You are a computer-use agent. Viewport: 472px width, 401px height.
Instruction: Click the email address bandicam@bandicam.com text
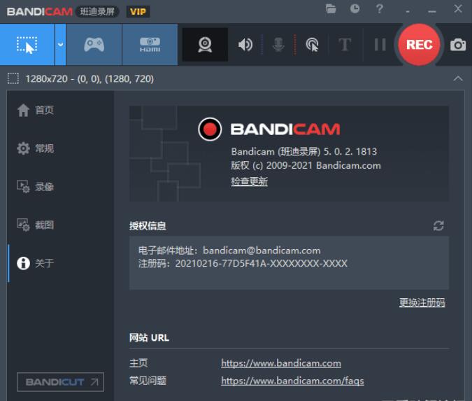pos(262,251)
